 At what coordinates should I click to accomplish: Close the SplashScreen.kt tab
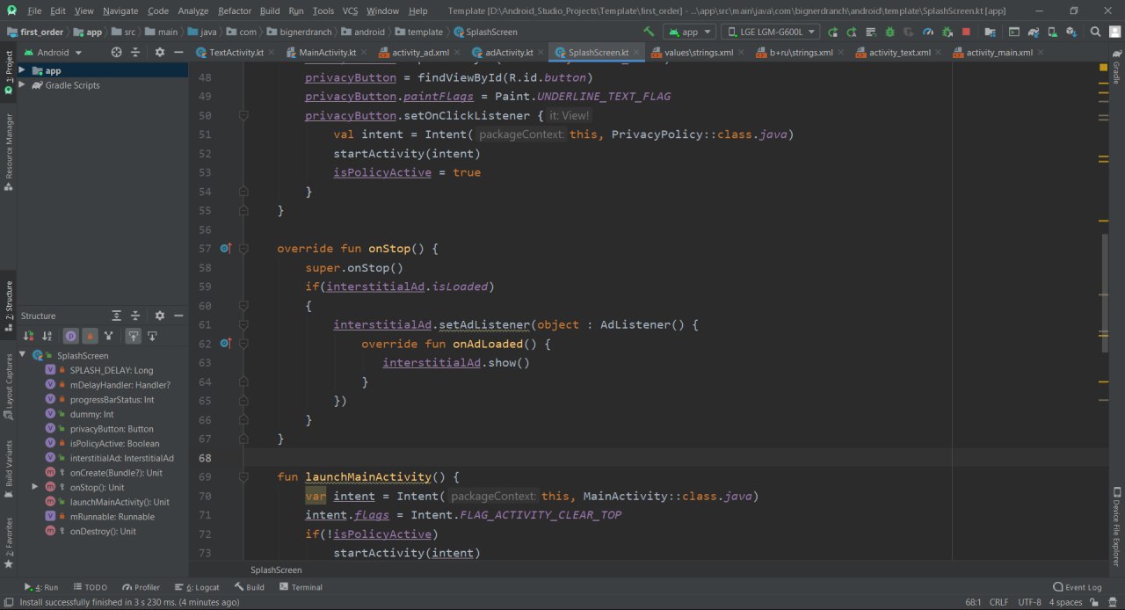636,52
